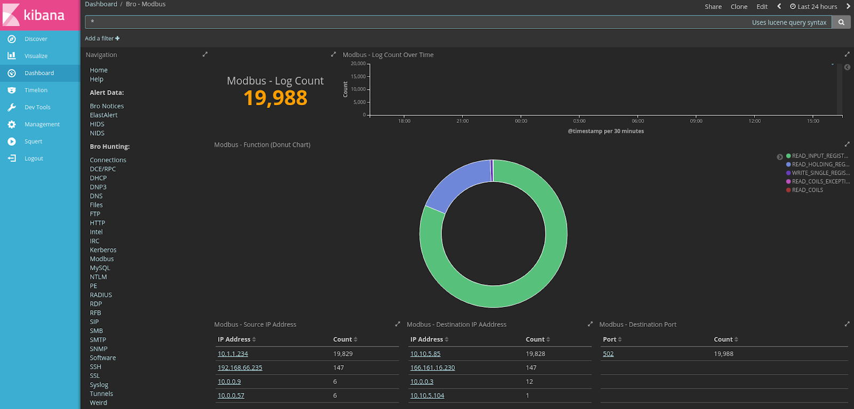This screenshot has width=854, height=409.
Task: Maximize the Modbus Function Donut Chart panel
Action: (x=847, y=144)
